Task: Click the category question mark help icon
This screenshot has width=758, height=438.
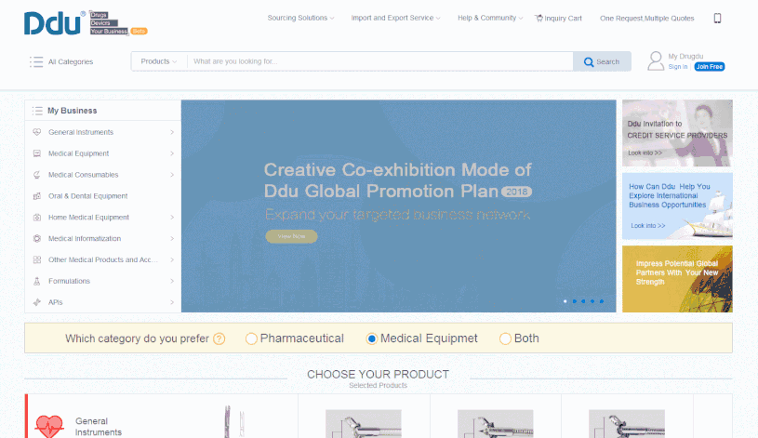Action: pos(219,338)
